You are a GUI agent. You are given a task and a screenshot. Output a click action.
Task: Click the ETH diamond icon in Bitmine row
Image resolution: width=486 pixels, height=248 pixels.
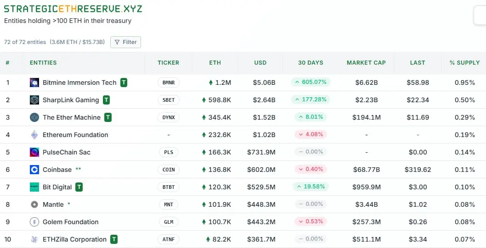pos(211,83)
